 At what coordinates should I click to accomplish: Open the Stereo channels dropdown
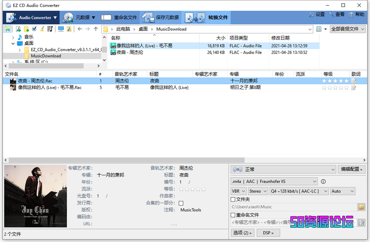pos(258,191)
